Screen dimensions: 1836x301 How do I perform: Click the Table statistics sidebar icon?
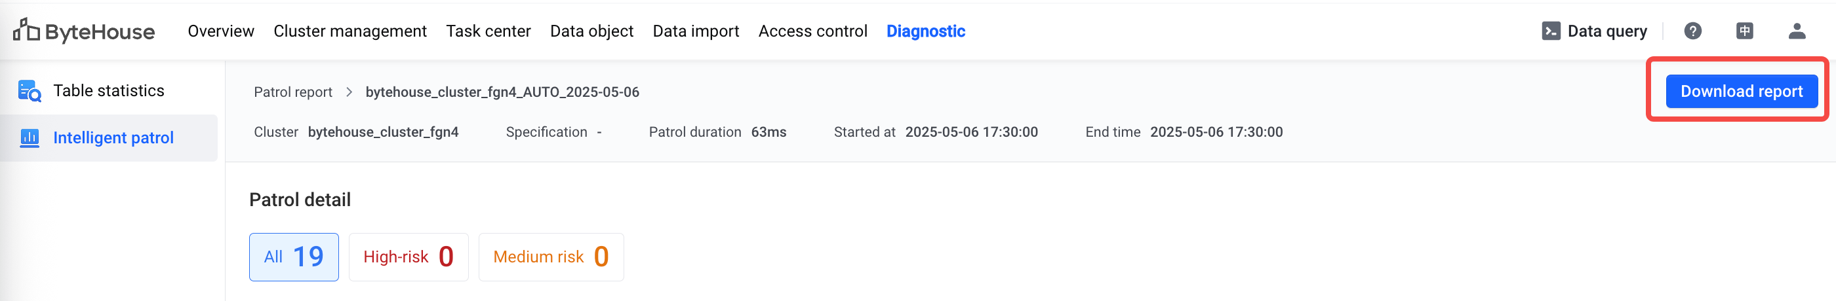(x=30, y=91)
